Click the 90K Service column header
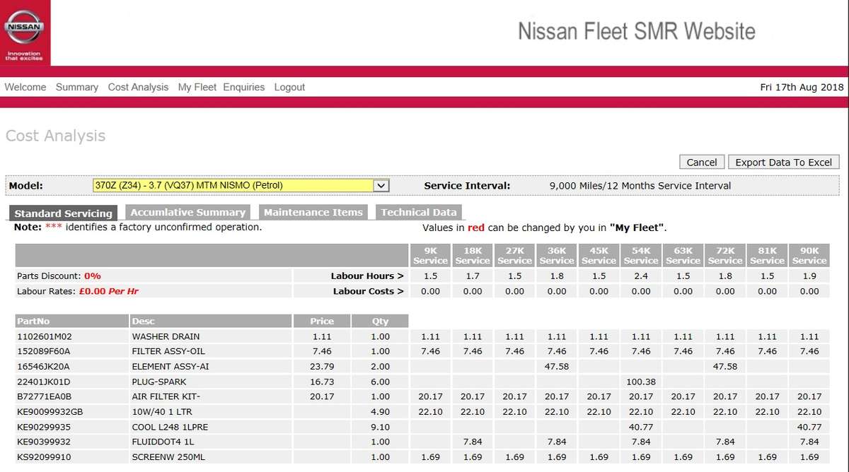 809,255
